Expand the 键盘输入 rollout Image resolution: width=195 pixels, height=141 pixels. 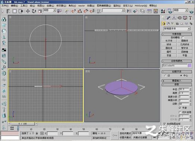click(x=177, y=81)
